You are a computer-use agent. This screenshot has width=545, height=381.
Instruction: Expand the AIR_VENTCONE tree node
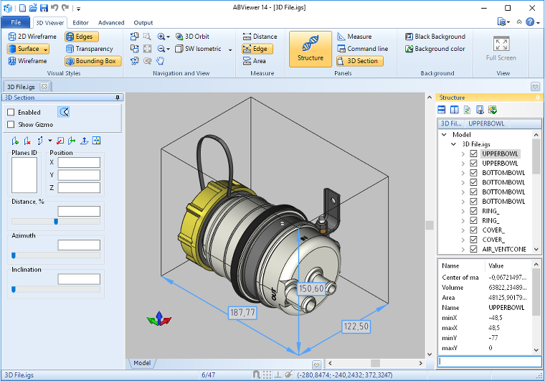tap(463, 249)
